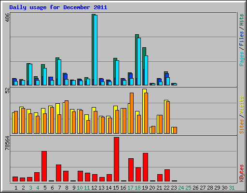Click day label 6 on the x-axis
This screenshot has width=247, height=193.
(x=52, y=188)
